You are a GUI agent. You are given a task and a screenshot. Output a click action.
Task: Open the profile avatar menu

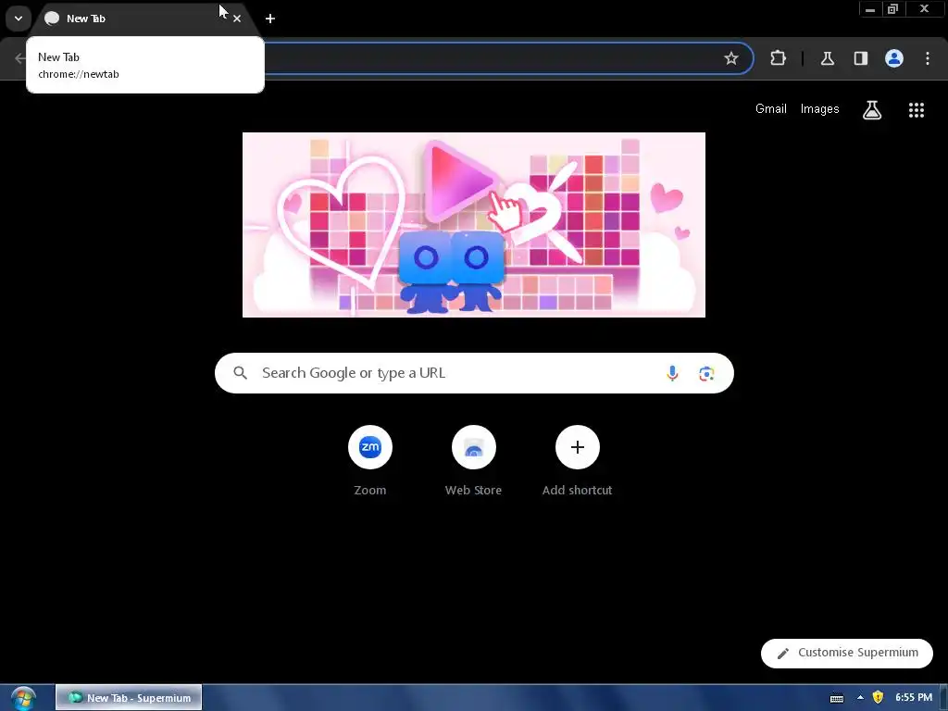pos(894,58)
